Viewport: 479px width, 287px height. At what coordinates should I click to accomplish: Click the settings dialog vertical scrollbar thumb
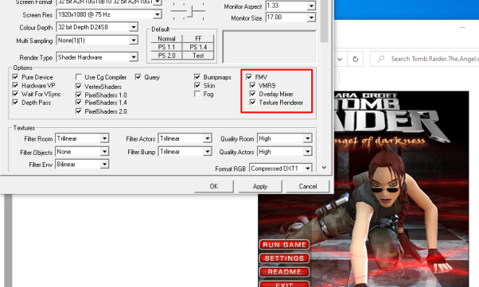[324, 21]
